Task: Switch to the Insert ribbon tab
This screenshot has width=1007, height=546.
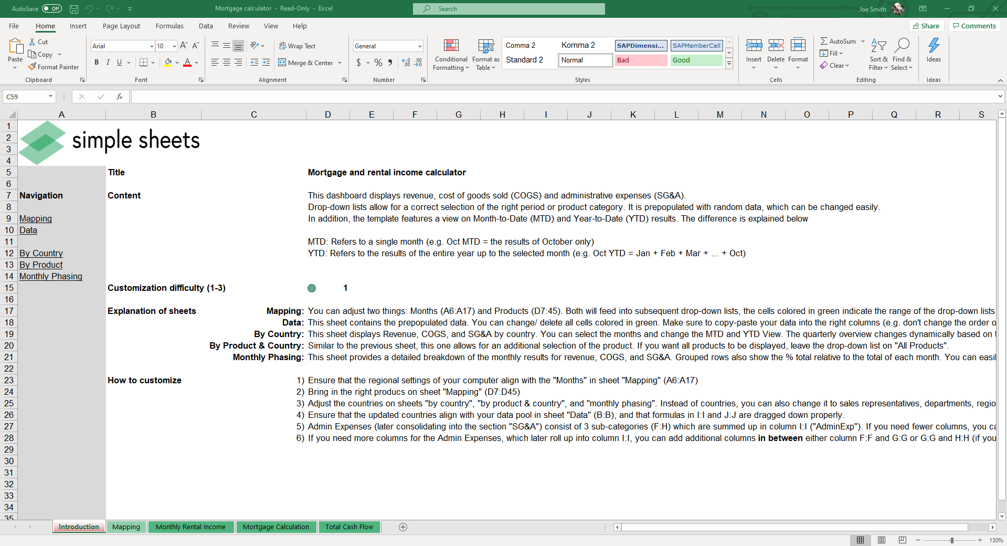Action: (78, 26)
